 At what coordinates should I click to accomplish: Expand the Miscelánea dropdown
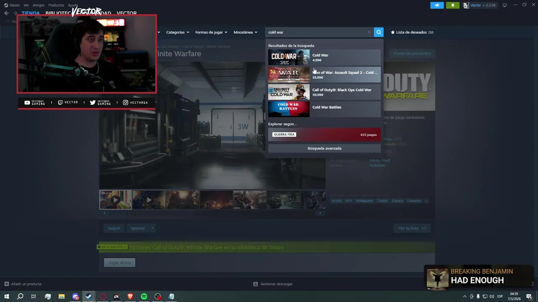(245, 32)
